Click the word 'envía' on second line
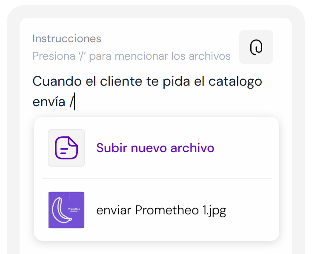The image size is (315, 254). tap(49, 102)
